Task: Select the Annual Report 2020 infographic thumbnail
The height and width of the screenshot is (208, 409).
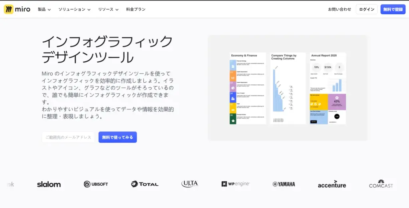Action: [x=328, y=89]
